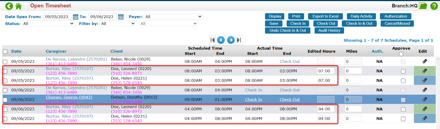Click the Branch folder icon
The image size is (440, 129).
coord(423,6)
